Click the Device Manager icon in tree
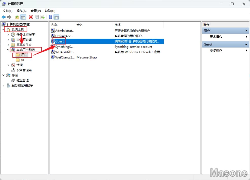The width and height of the screenshot is (250, 180). coord(13,70)
